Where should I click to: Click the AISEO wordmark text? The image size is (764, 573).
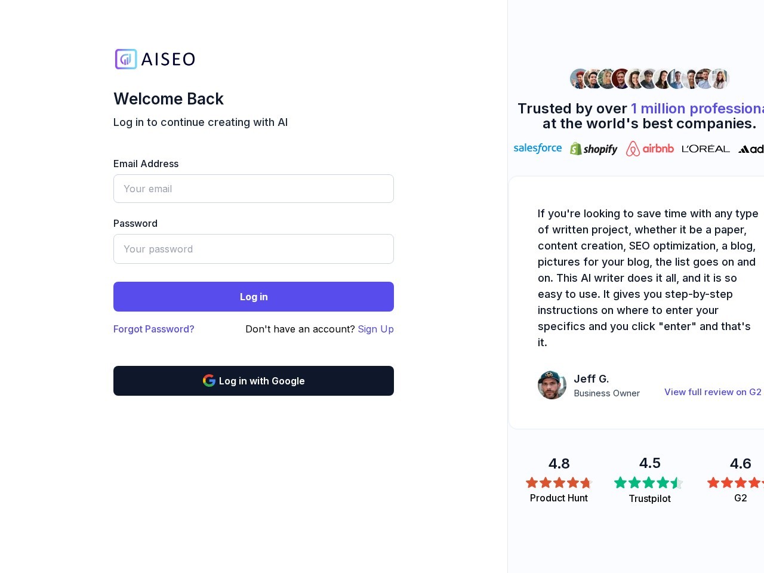(x=168, y=59)
